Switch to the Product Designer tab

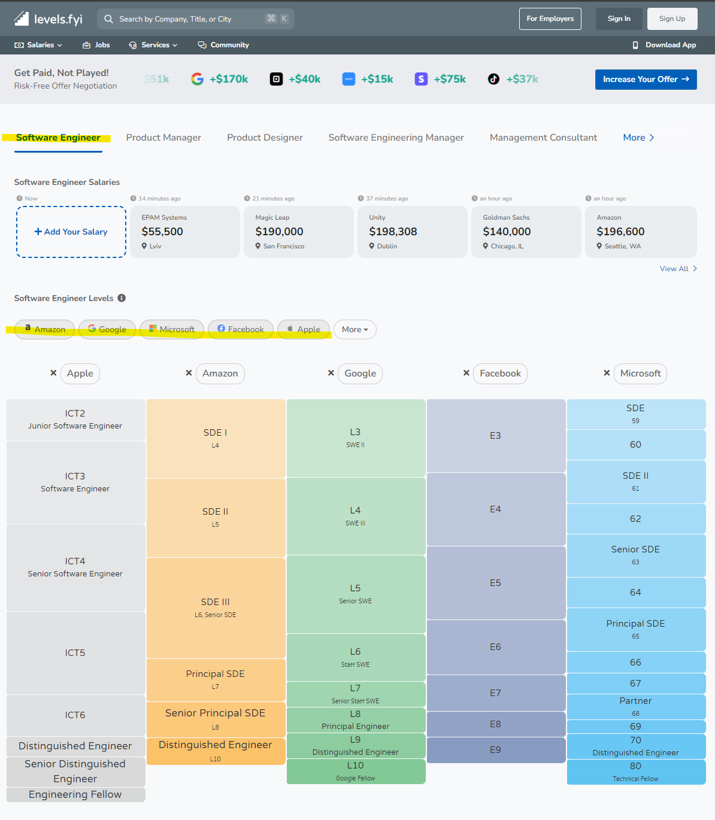coord(265,138)
